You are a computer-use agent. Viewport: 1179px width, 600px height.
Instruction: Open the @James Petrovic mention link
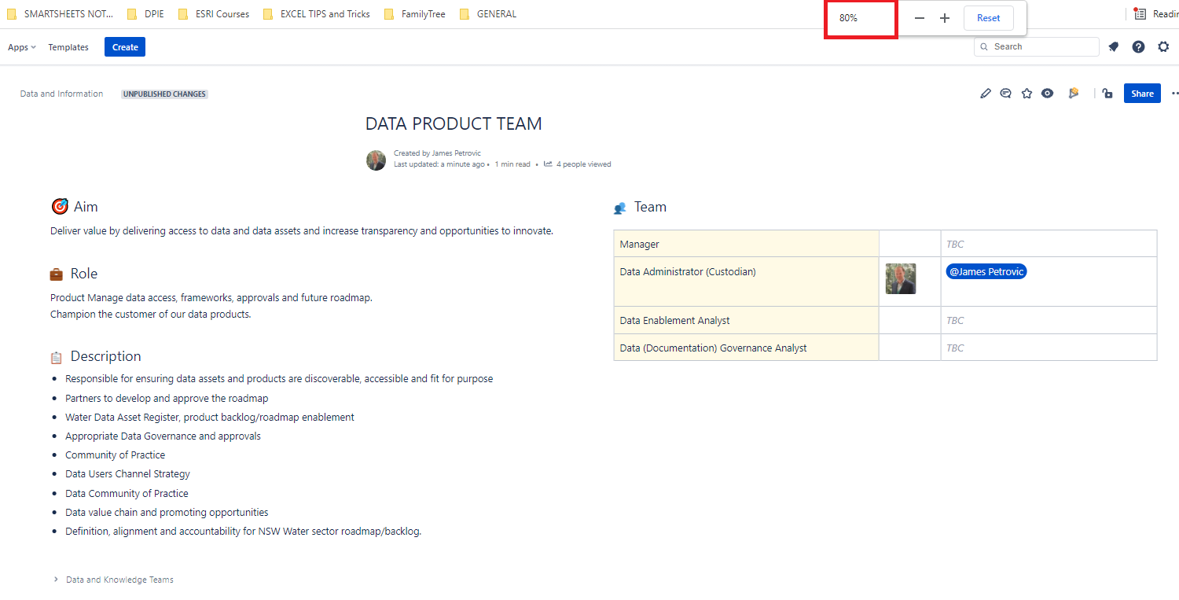986,271
